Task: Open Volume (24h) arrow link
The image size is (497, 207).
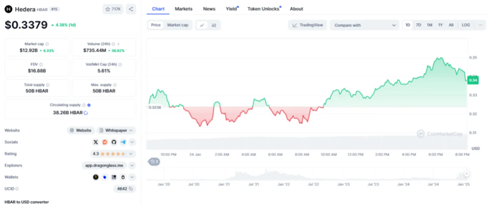Action: (x=118, y=44)
